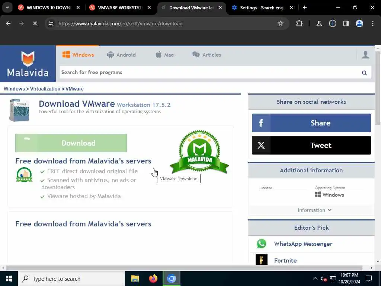View site information icon in address bar
Screen dimensions: 381x286
point(51,23)
